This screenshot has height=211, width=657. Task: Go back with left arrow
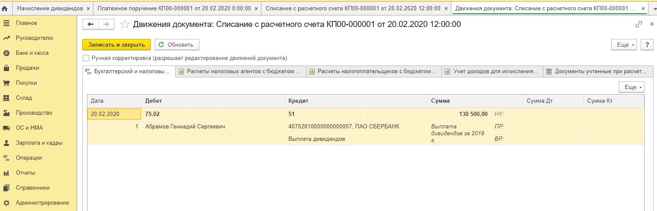90,24
